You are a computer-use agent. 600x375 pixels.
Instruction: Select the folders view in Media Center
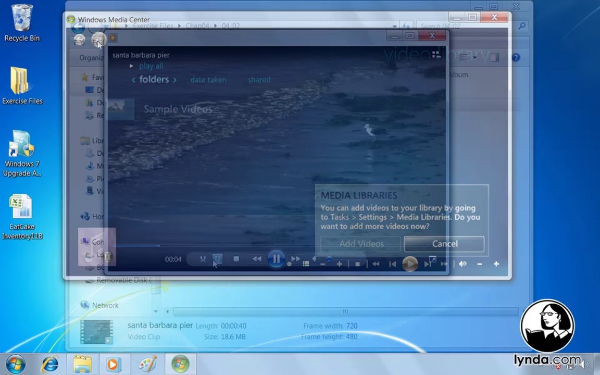point(154,79)
